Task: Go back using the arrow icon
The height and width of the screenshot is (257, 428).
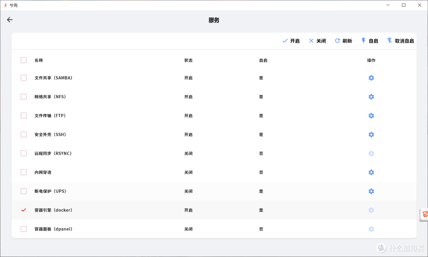Action: 10,20
